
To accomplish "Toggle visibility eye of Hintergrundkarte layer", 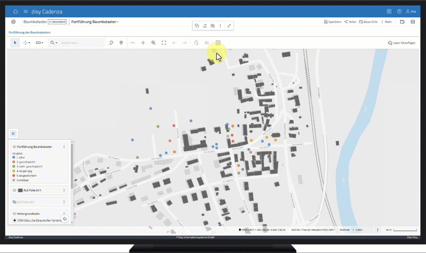I will tap(14, 214).
